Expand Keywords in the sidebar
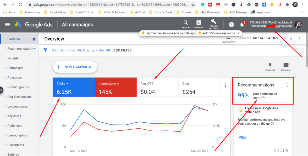The image size is (308, 156). pyautogui.click(x=5, y=116)
